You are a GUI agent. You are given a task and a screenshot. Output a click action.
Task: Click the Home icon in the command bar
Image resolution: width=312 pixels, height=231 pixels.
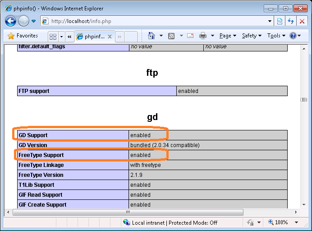(151, 36)
